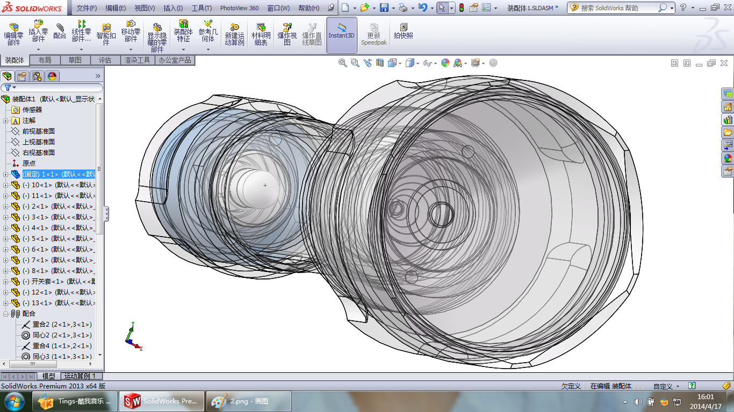734x412 pixels.
Task: Switch to the 评估 tab
Action: pyautogui.click(x=105, y=60)
